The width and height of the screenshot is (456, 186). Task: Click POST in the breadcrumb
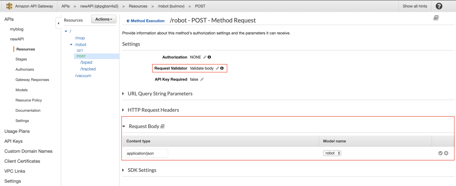click(200, 6)
